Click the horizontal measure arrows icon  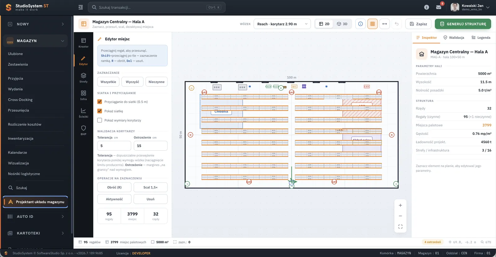click(385, 24)
